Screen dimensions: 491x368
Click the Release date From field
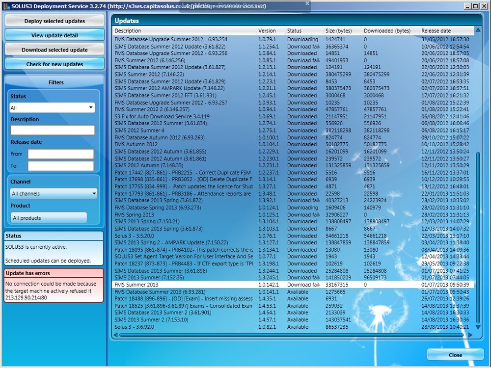[61, 154]
